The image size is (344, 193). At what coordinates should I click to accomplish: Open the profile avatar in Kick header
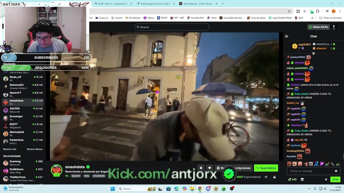click(x=334, y=27)
